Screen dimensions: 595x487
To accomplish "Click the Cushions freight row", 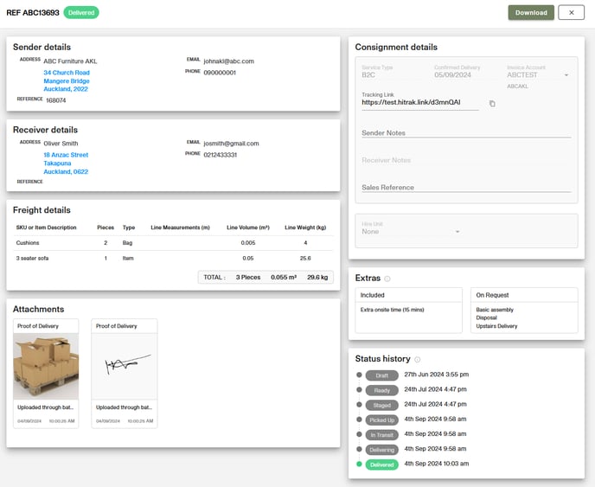I will click(174, 243).
